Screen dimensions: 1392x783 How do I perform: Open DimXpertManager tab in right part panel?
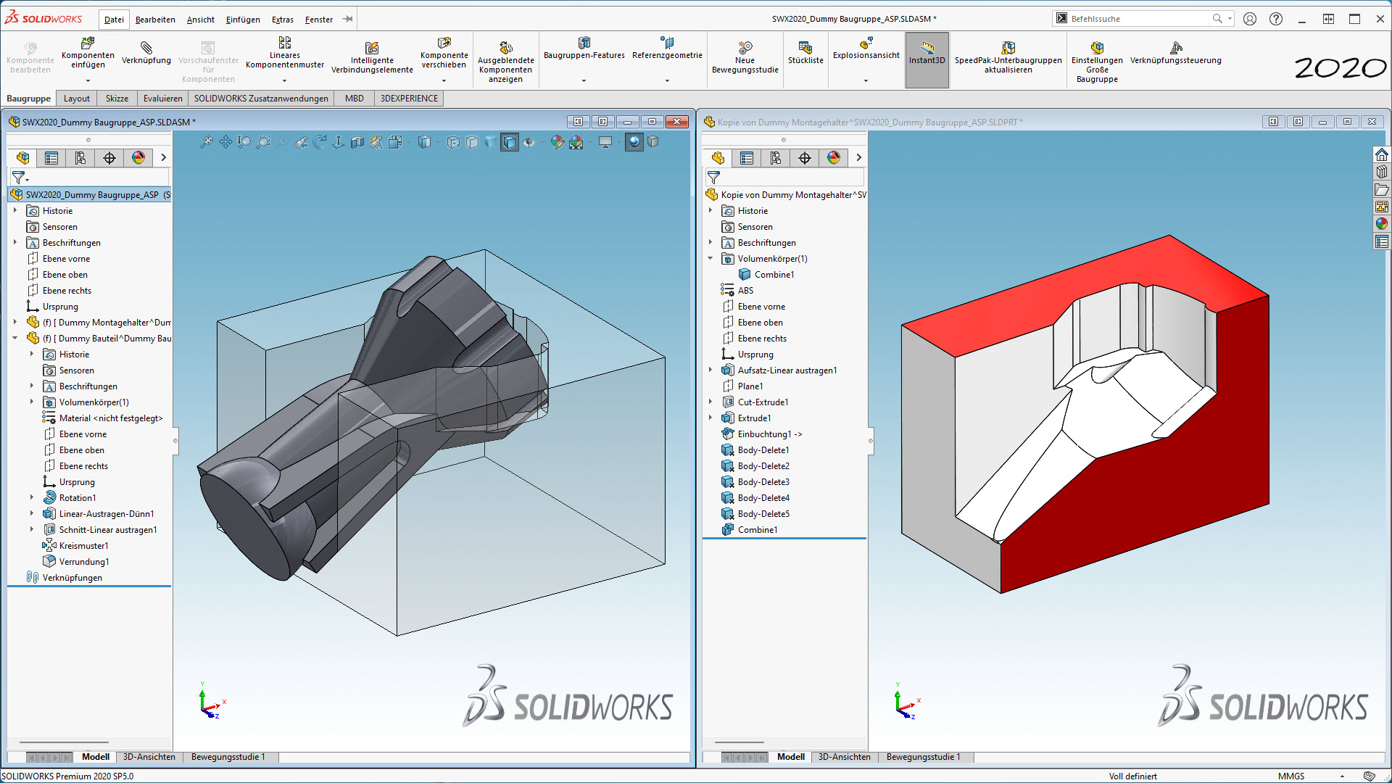[x=805, y=158]
